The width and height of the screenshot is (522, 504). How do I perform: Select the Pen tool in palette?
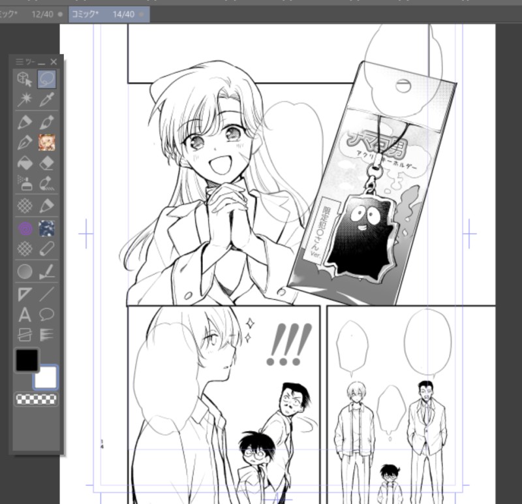(25, 122)
